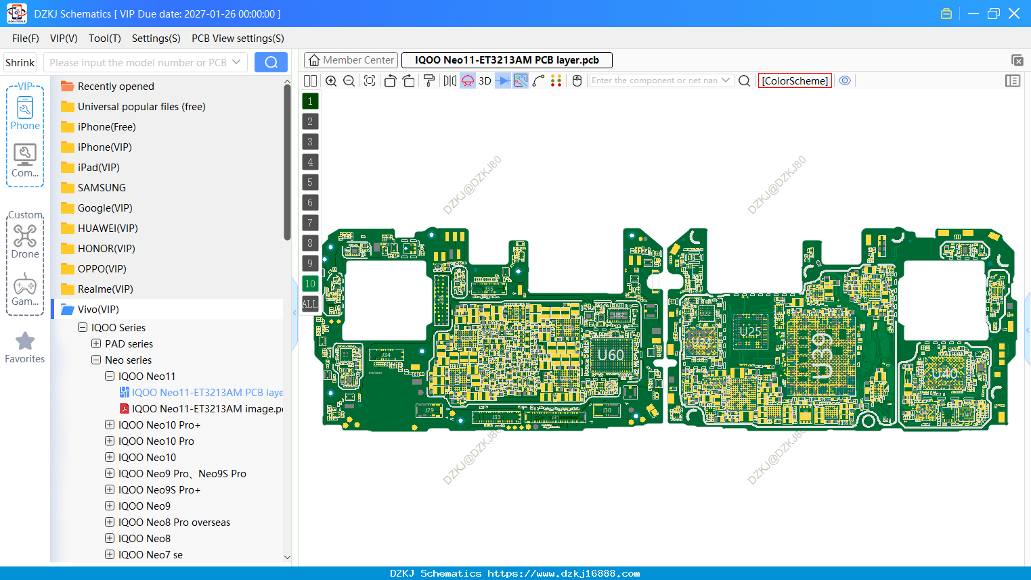Screen dimensions: 1031x580
Task: Toggle right side panel icon
Action: [x=1013, y=80]
